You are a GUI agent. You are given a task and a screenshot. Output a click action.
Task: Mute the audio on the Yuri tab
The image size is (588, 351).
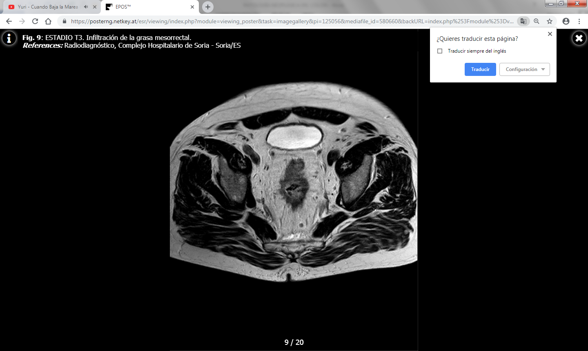tap(86, 7)
